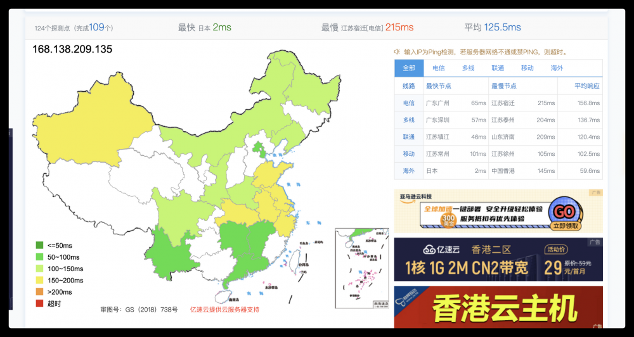Click the 最慢节点 column header
The height and width of the screenshot is (337, 634).
504,86
